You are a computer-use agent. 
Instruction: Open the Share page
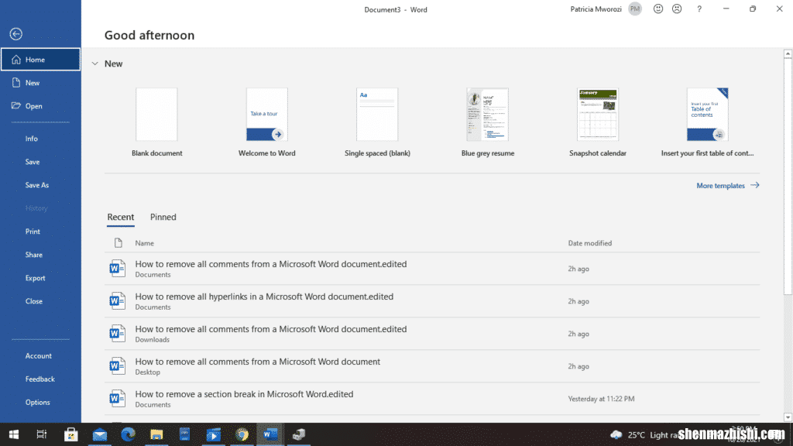point(33,255)
